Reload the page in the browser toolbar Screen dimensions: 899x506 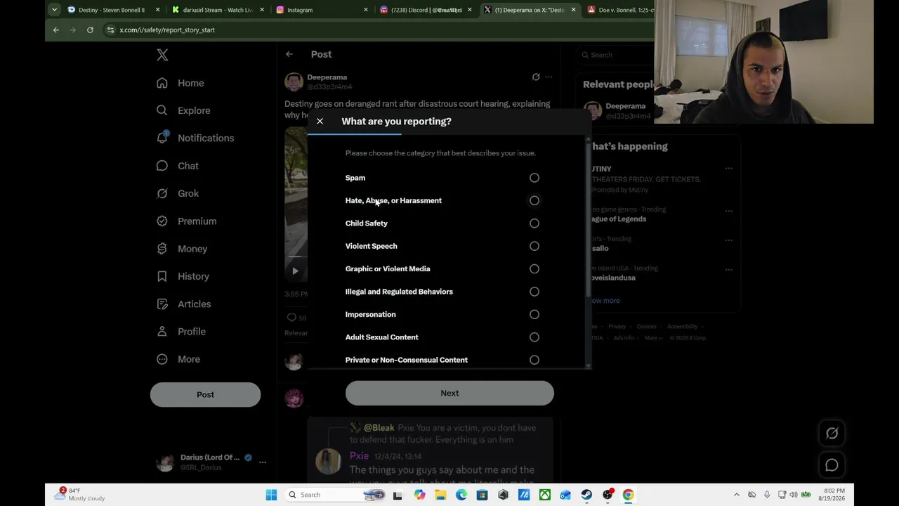click(x=90, y=30)
